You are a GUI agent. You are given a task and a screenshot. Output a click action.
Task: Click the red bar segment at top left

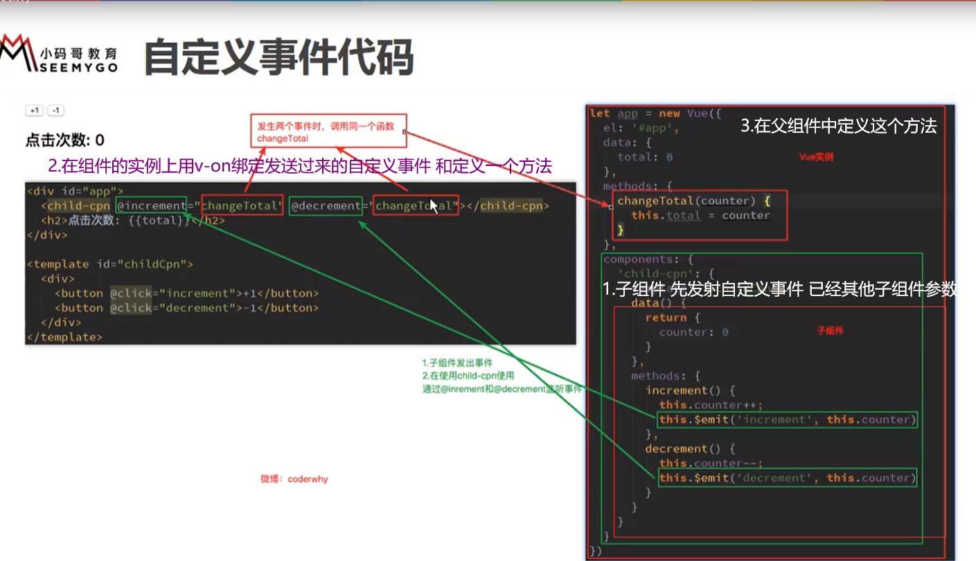tap(48, 2)
